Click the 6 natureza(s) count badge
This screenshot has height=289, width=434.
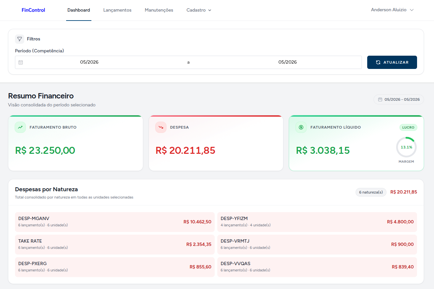[x=371, y=192]
